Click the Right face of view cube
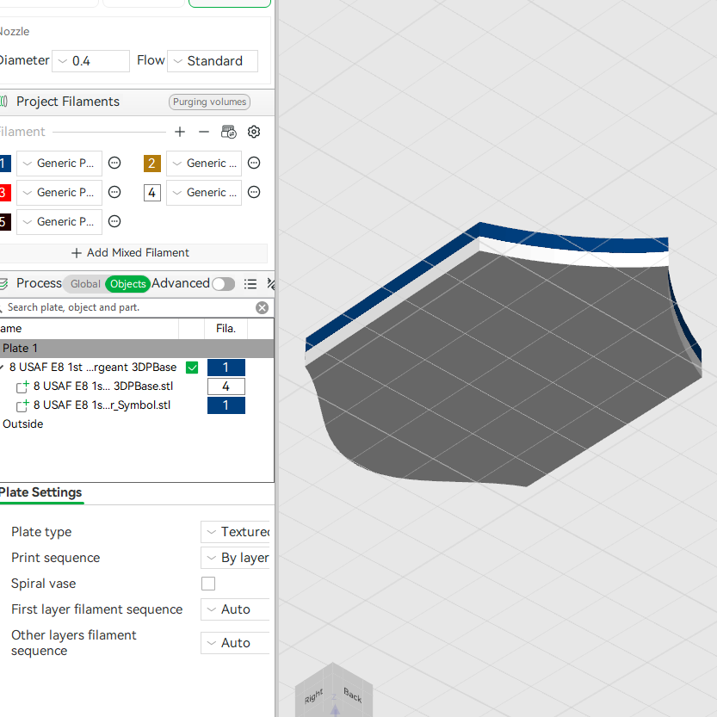Screen dimensions: 717x717 point(314,696)
